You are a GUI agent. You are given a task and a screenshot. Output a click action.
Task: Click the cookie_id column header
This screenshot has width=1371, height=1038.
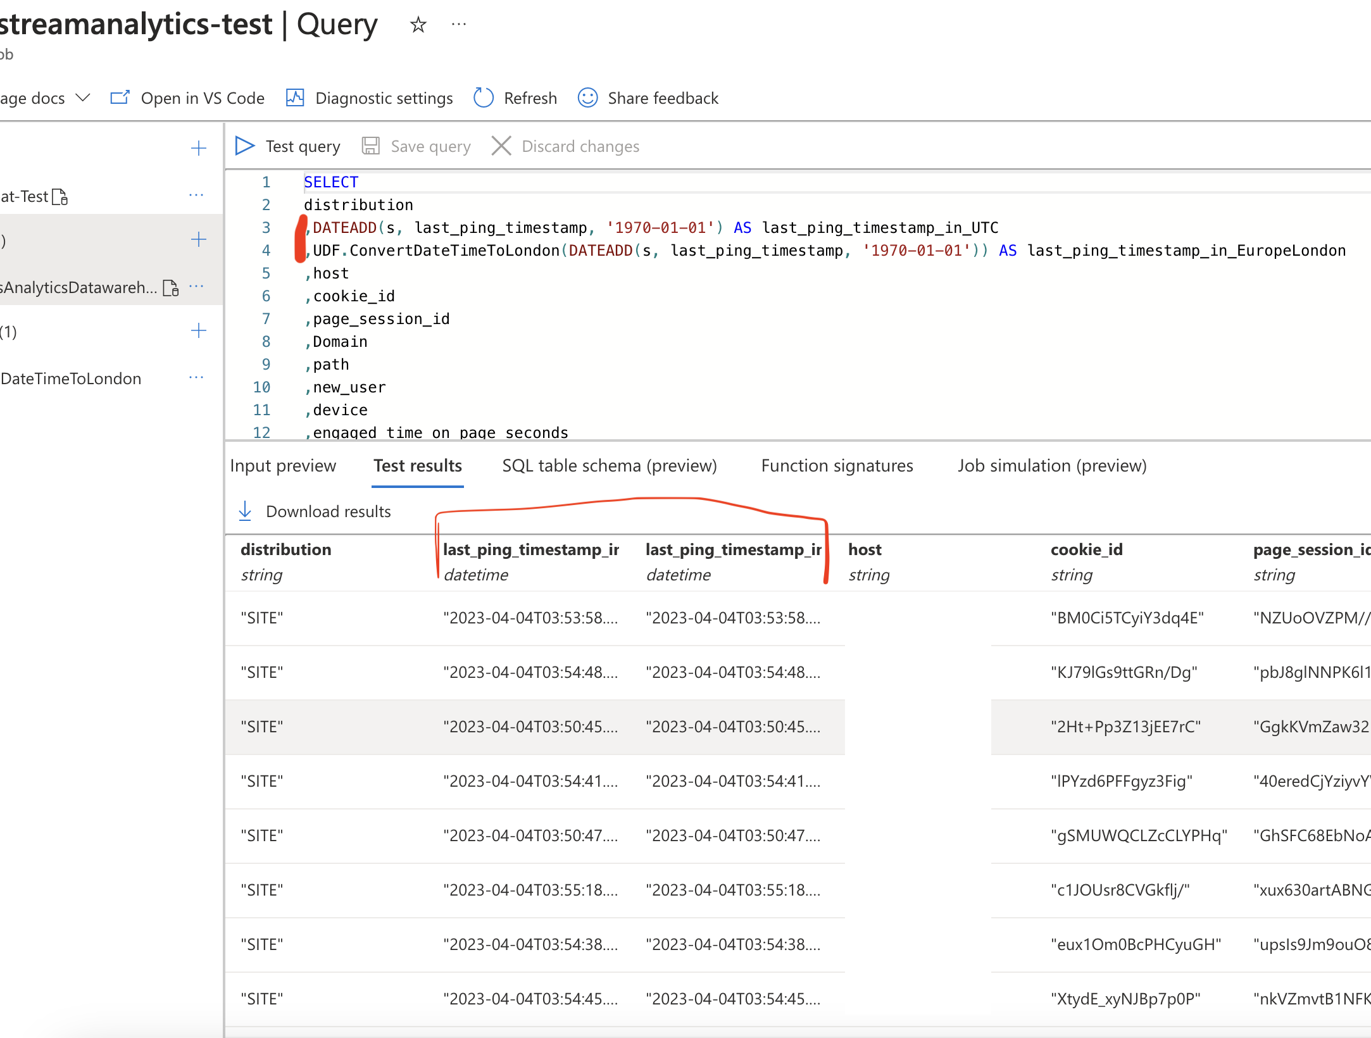click(x=1086, y=549)
